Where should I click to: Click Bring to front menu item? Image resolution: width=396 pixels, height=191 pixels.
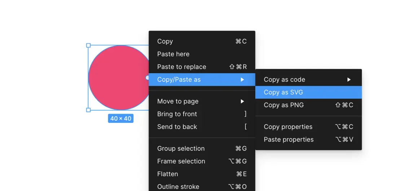[177, 114]
